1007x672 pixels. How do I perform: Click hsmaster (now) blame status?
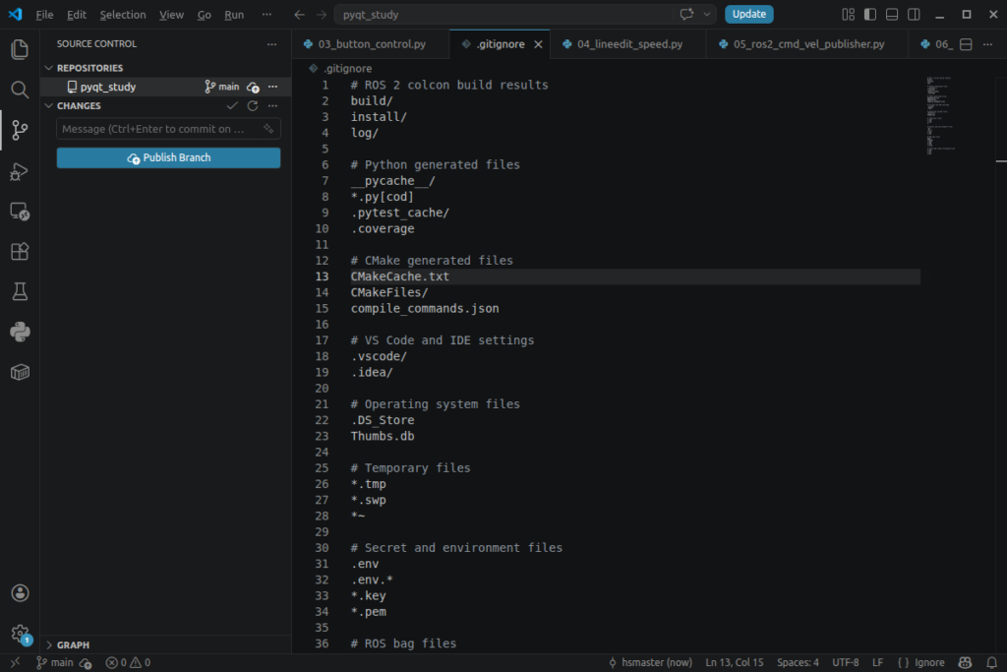650,662
